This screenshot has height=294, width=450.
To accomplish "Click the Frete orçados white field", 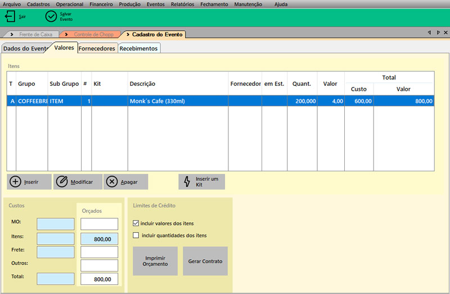I will point(99,252).
